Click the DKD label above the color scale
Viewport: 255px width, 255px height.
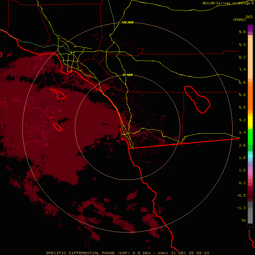(249, 17)
